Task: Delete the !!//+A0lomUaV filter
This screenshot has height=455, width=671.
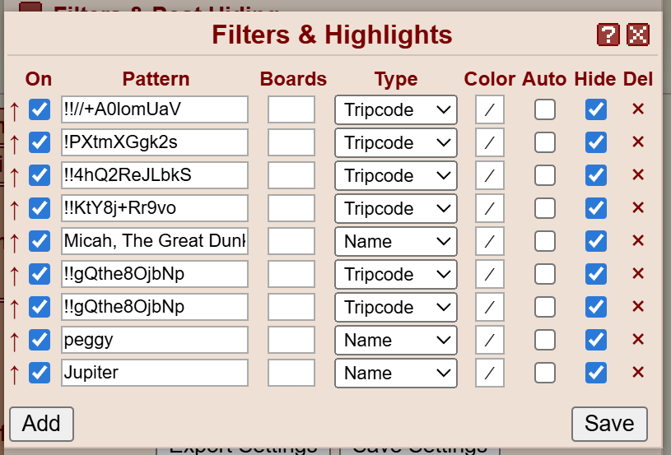Action: click(638, 109)
